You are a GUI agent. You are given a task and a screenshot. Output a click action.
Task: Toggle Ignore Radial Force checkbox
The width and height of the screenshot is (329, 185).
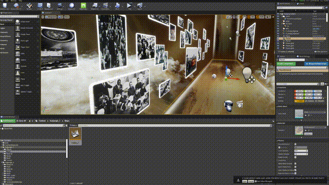[x=295, y=167]
